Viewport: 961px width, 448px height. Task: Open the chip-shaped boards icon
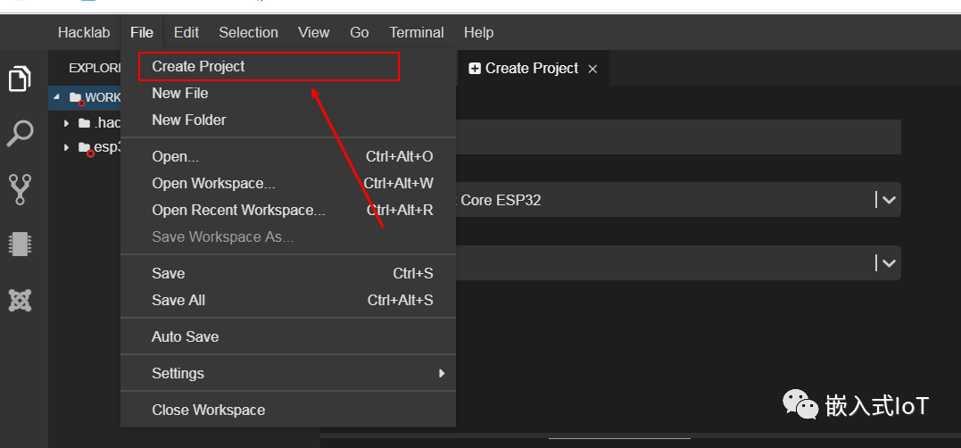point(20,245)
